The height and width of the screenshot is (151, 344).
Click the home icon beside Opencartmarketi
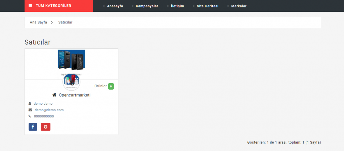point(54,95)
